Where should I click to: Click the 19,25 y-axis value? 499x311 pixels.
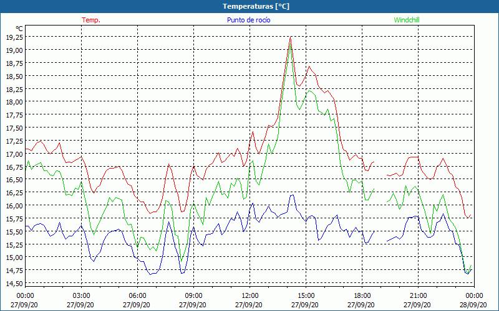pos(14,37)
